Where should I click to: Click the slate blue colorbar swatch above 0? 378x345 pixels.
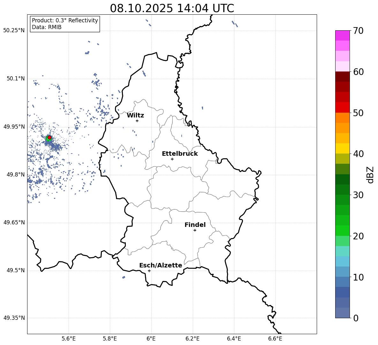343,313
